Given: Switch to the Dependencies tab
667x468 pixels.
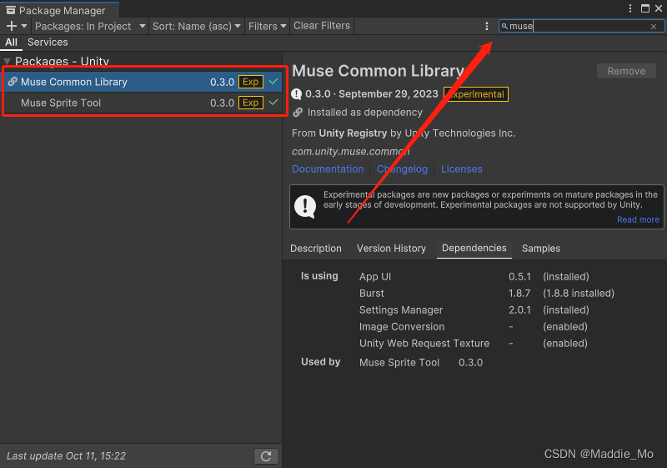Looking at the screenshot, I should click(474, 249).
